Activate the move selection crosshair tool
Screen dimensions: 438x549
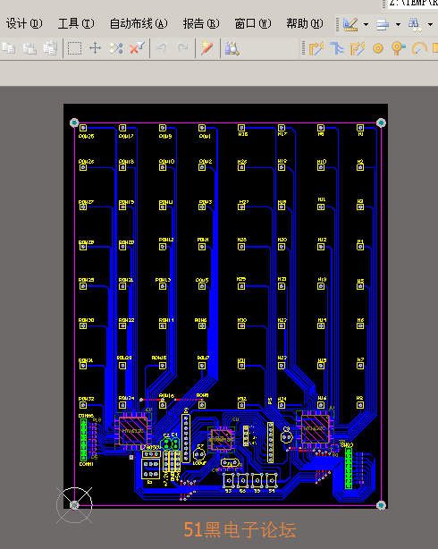(x=96, y=48)
